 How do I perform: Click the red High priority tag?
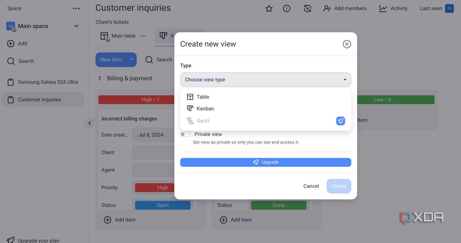point(155,187)
